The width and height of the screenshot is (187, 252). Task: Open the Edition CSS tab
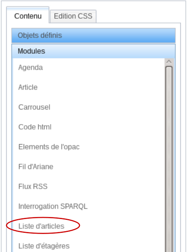point(73,16)
